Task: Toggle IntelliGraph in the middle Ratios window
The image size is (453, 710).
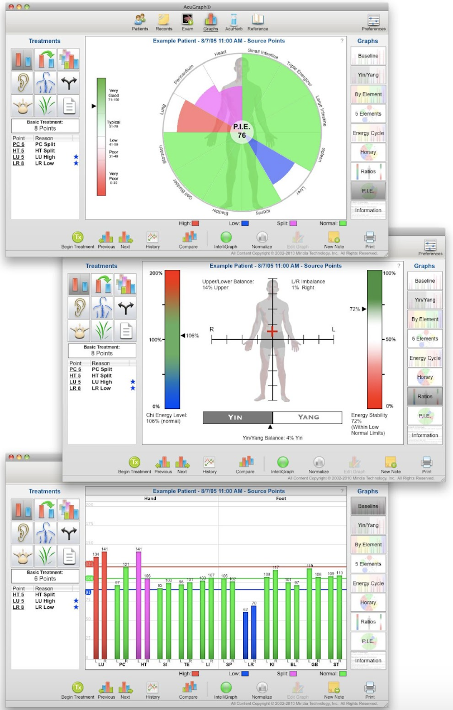Action: point(283,462)
